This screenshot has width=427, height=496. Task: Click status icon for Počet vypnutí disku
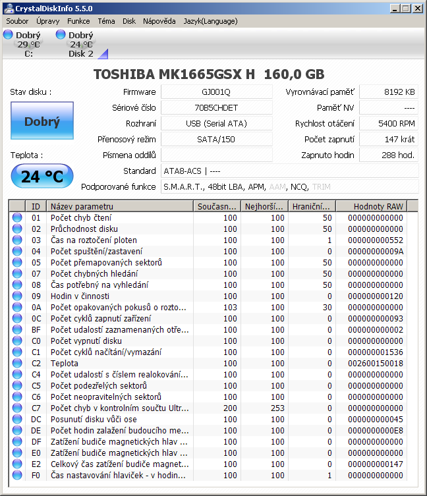pyautogui.click(x=17, y=341)
